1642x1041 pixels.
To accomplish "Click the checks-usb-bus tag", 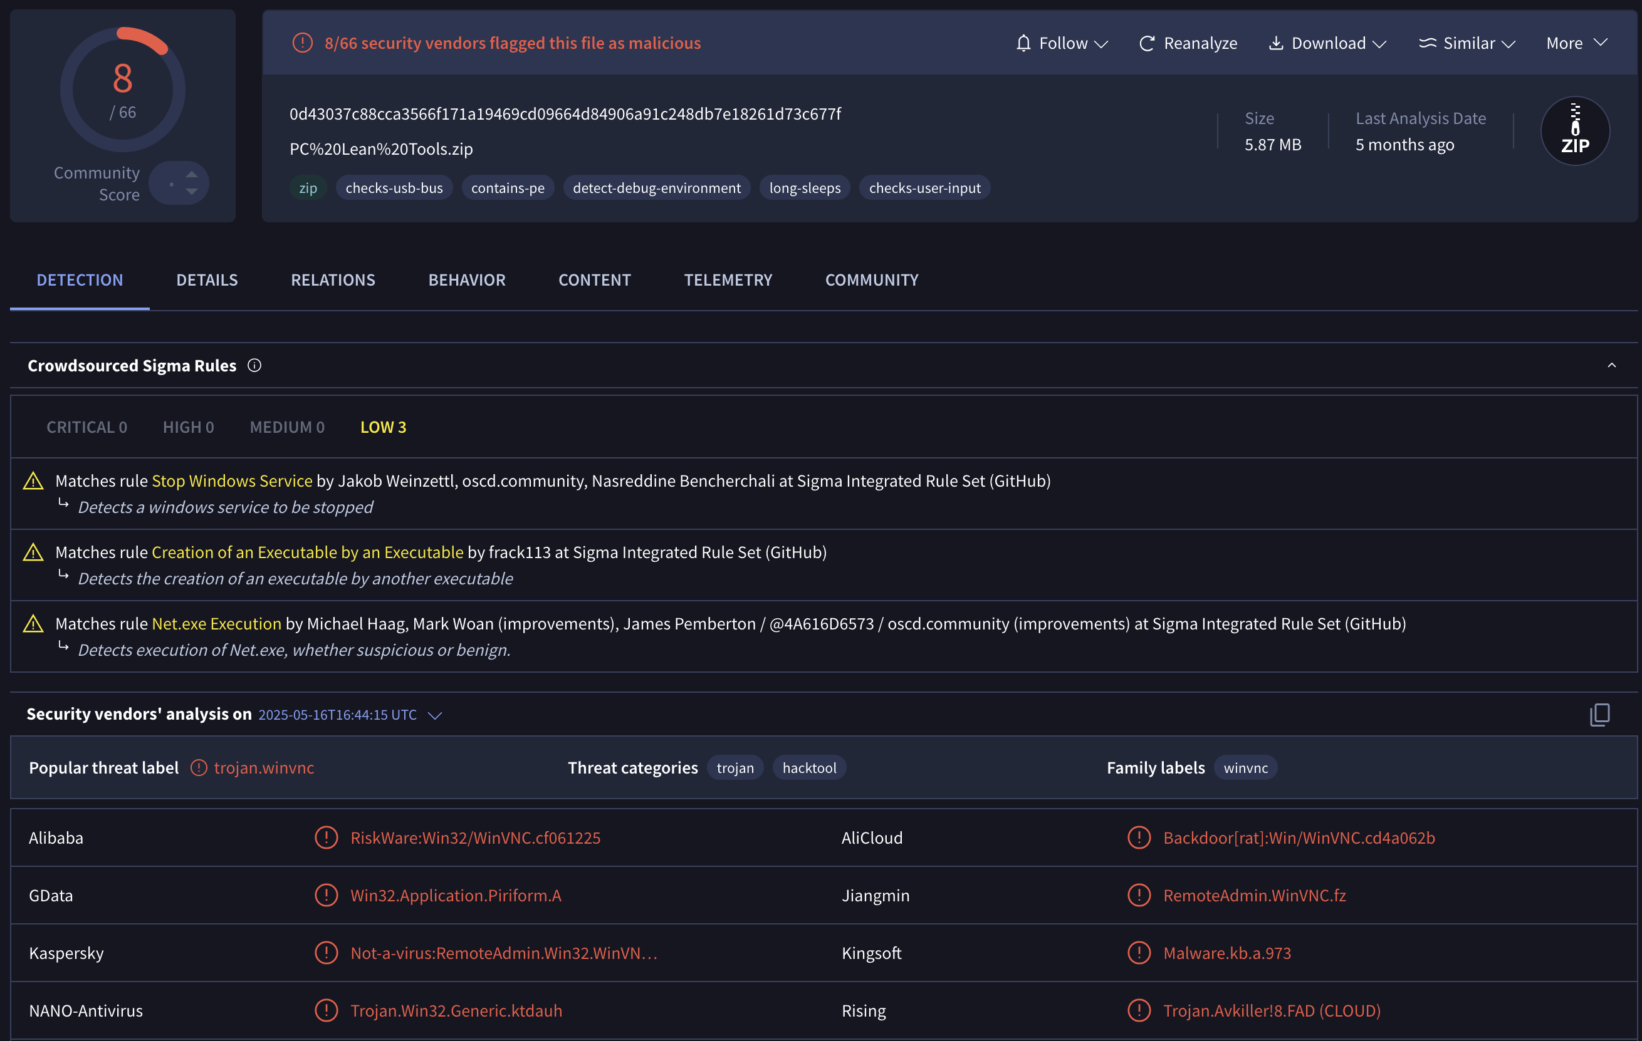I will coord(394,188).
